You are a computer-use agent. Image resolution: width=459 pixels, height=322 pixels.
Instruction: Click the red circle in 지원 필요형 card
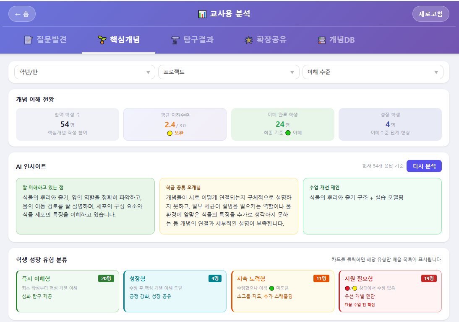[347, 288]
